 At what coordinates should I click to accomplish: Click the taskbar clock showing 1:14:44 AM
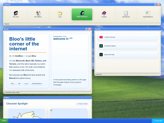[158, 121]
